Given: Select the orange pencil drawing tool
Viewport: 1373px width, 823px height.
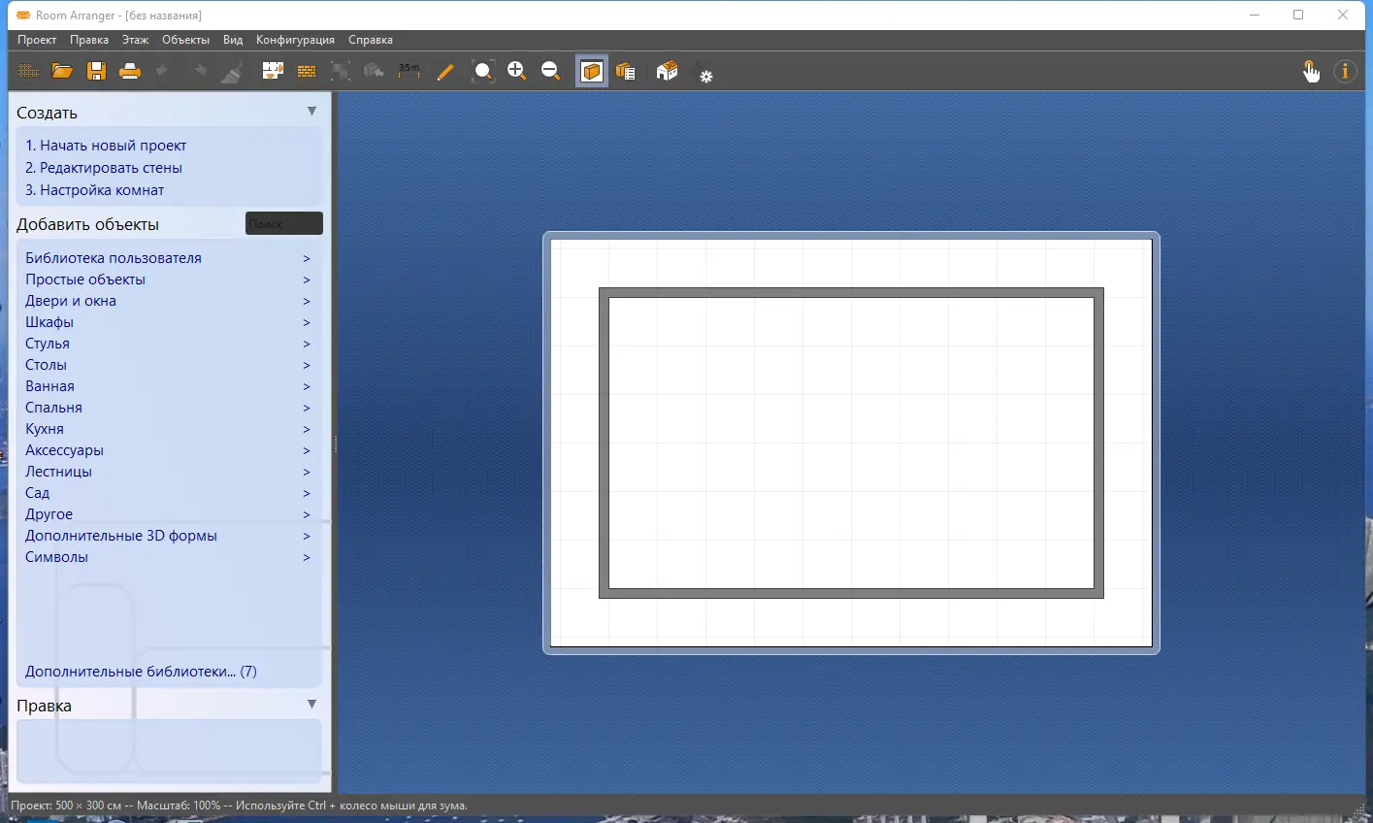Looking at the screenshot, I should tap(445, 72).
